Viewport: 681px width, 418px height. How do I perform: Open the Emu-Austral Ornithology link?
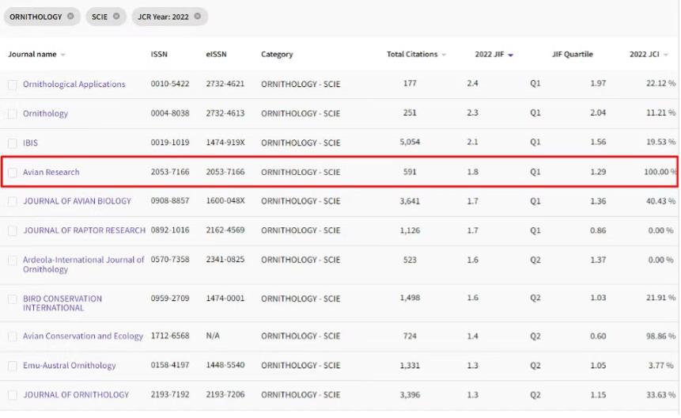pos(70,366)
